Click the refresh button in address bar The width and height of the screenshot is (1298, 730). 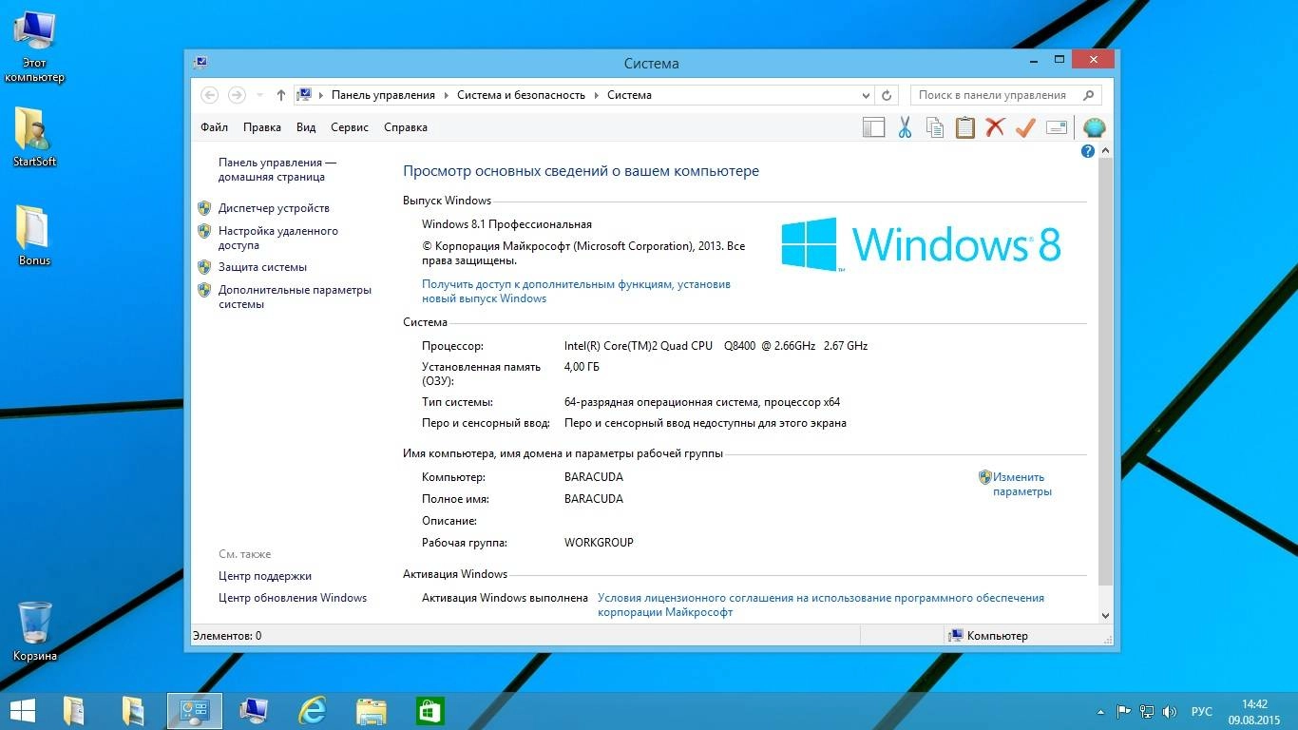tap(887, 95)
